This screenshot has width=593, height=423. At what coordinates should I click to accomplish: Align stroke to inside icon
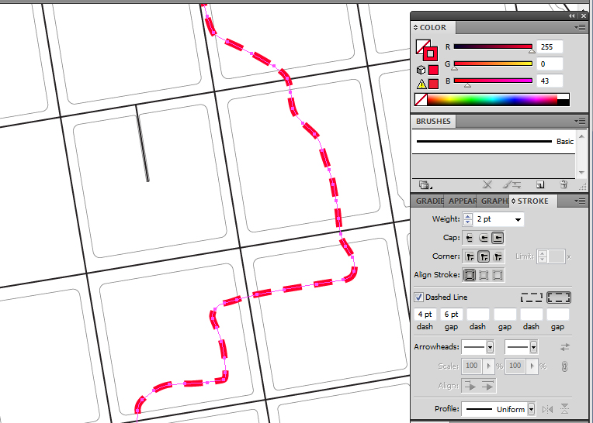pyautogui.click(x=484, y=275)
